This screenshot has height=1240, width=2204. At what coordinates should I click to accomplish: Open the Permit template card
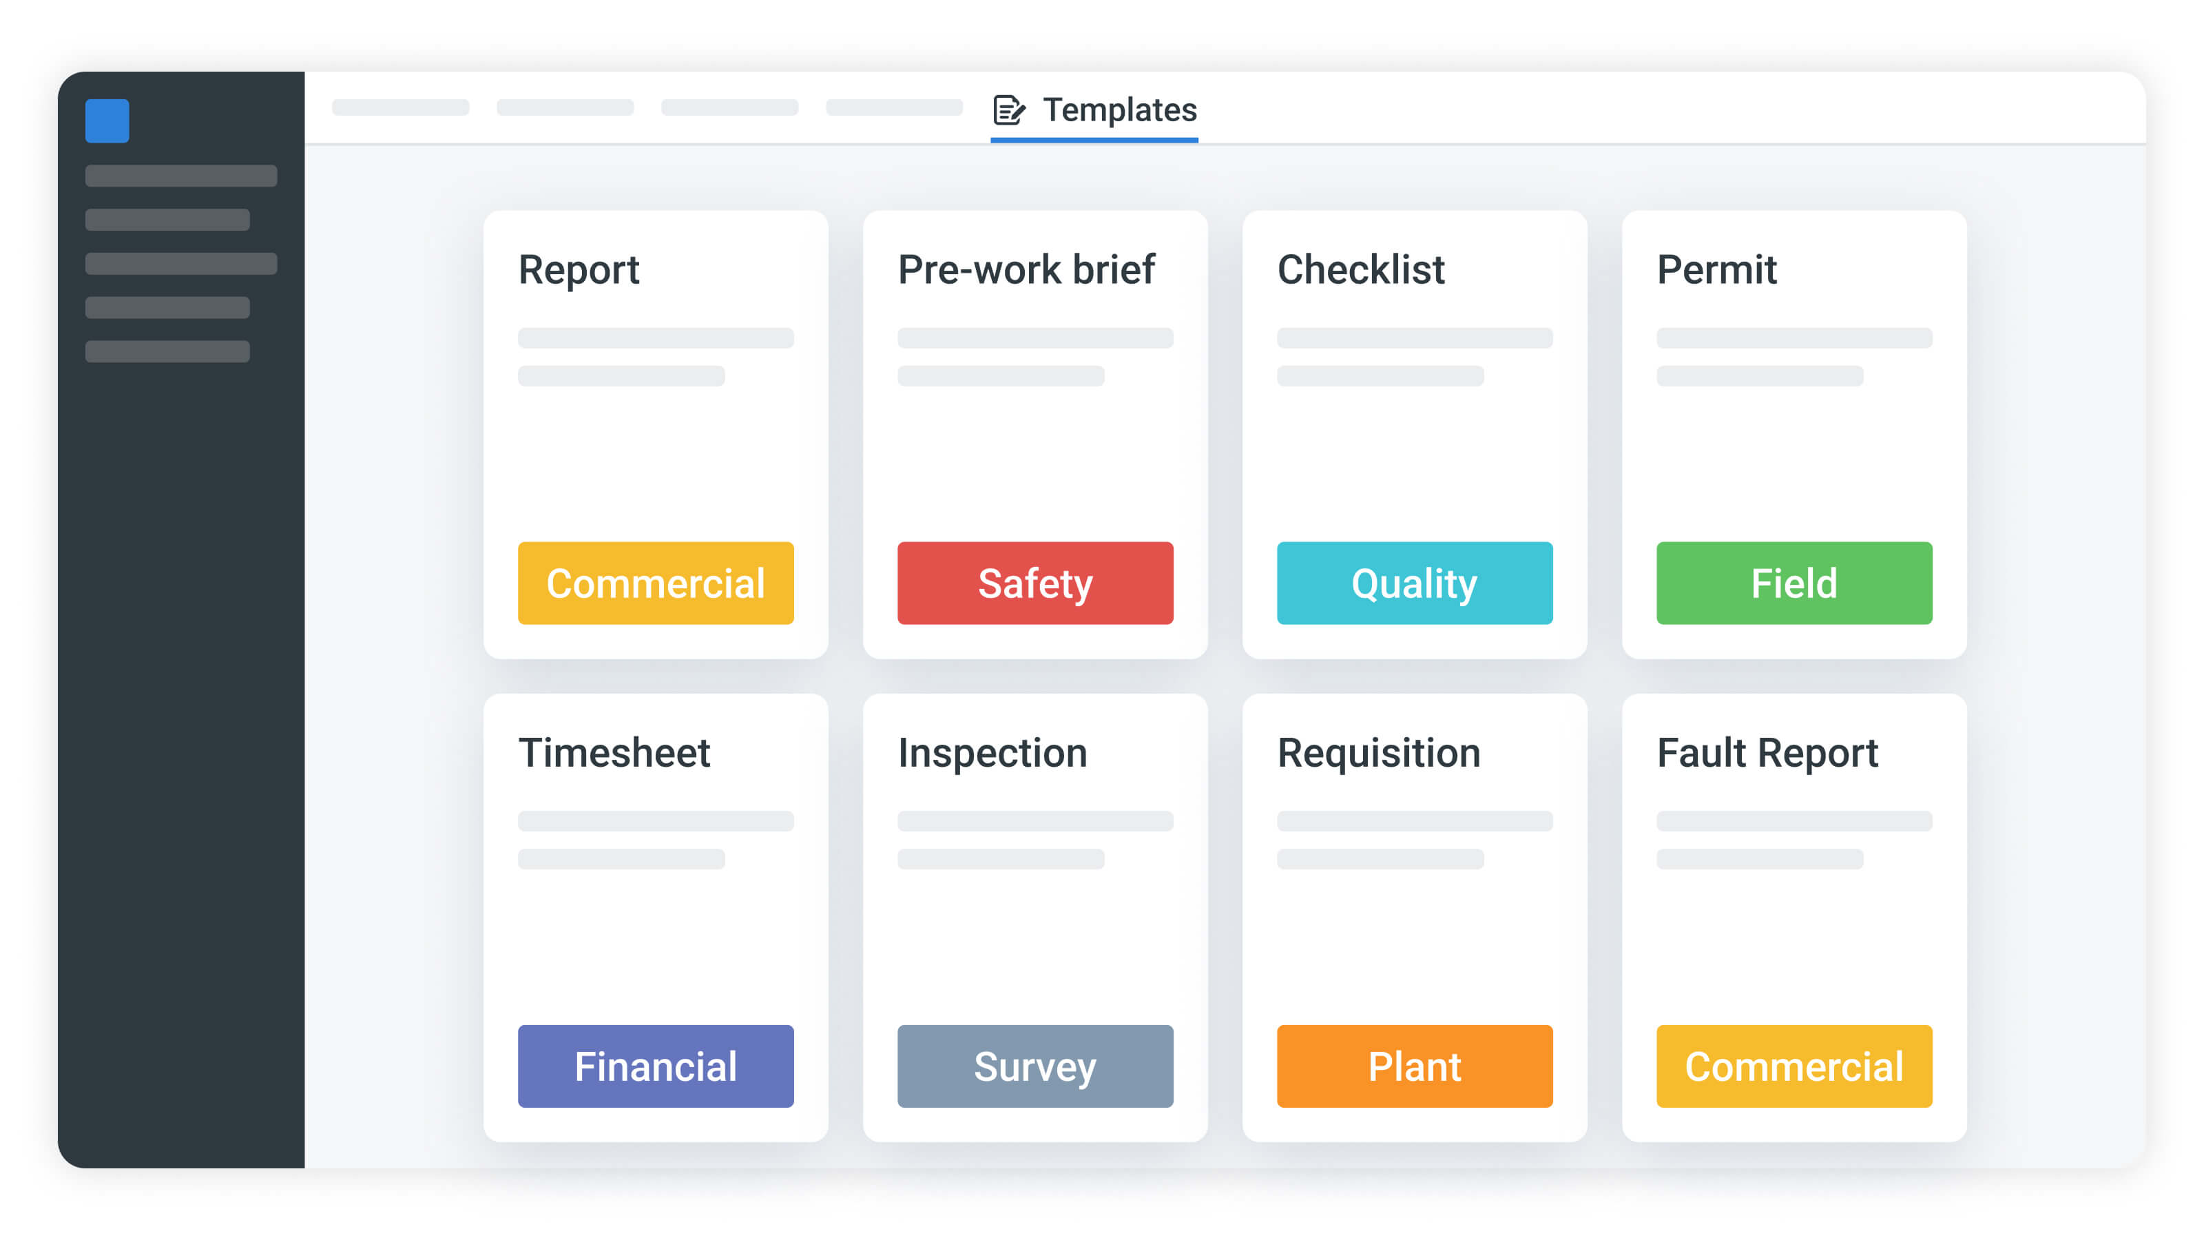point(1794,428)
